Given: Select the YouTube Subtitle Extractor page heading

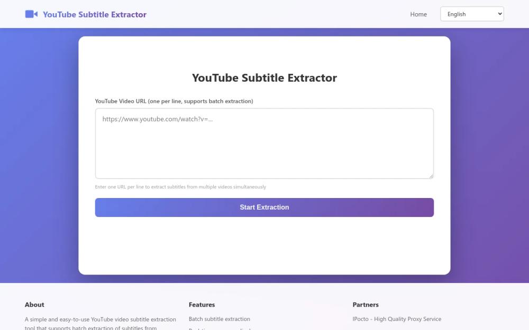Looking at the screenshot, I should click(264, 78).
